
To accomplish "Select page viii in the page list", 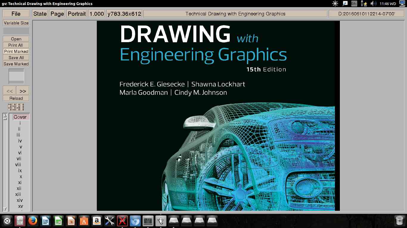I will tap(18, 164).
